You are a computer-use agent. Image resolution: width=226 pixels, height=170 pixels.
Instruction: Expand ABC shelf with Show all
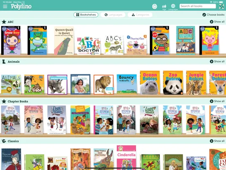click(x=217, y=22)
